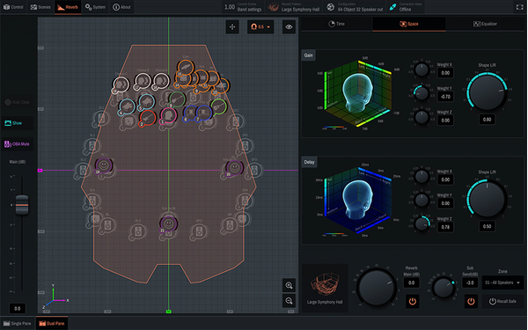Click the Delay 3D head visualization
Viewport: 528px width, 330px height.
(358, 200)
